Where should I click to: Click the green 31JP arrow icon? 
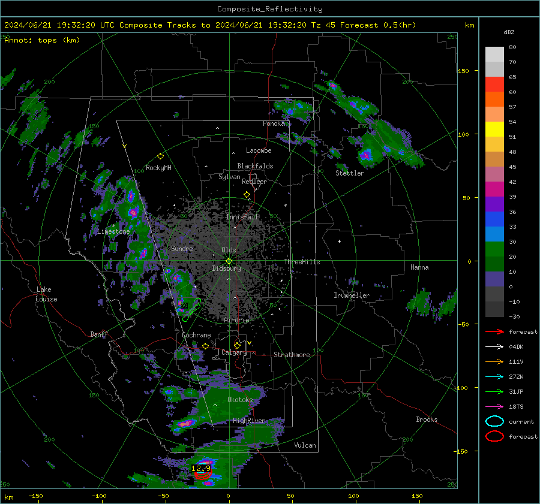click(494, 391)
